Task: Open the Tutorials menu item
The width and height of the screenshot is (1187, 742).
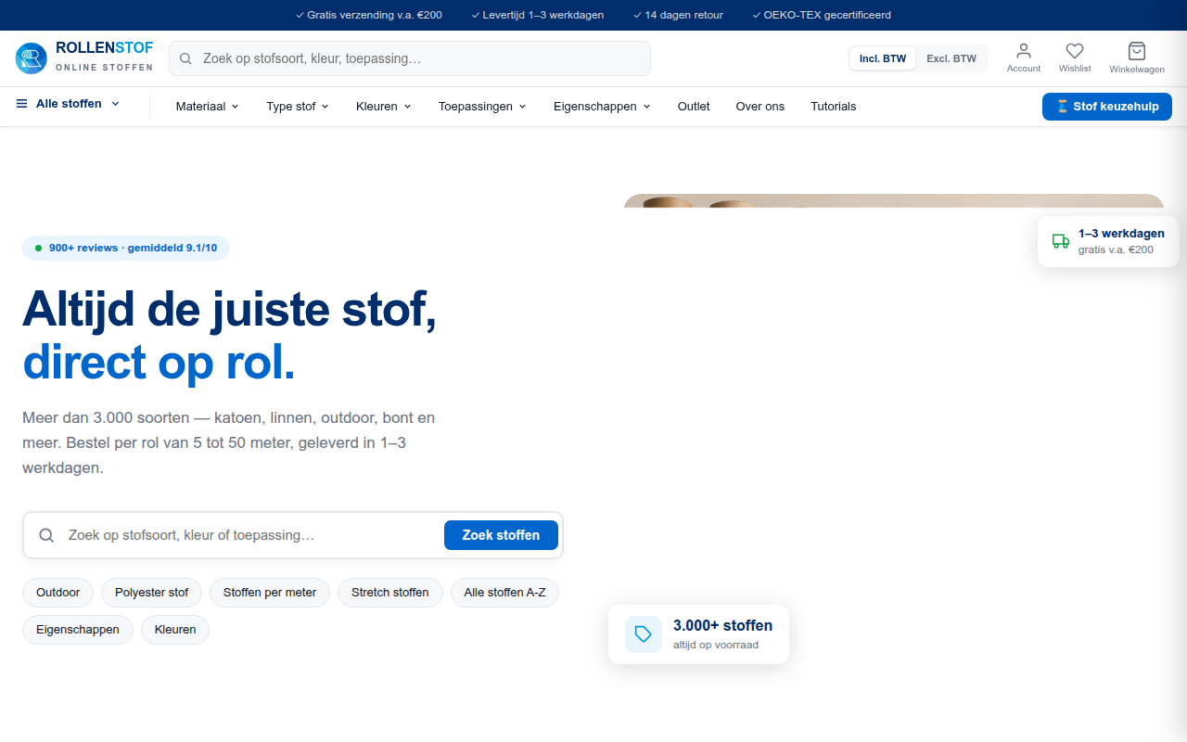Action: pos(834,107)
